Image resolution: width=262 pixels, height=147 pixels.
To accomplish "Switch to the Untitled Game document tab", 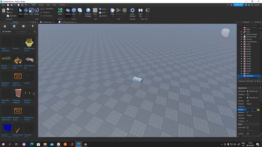I will (47, 22).
